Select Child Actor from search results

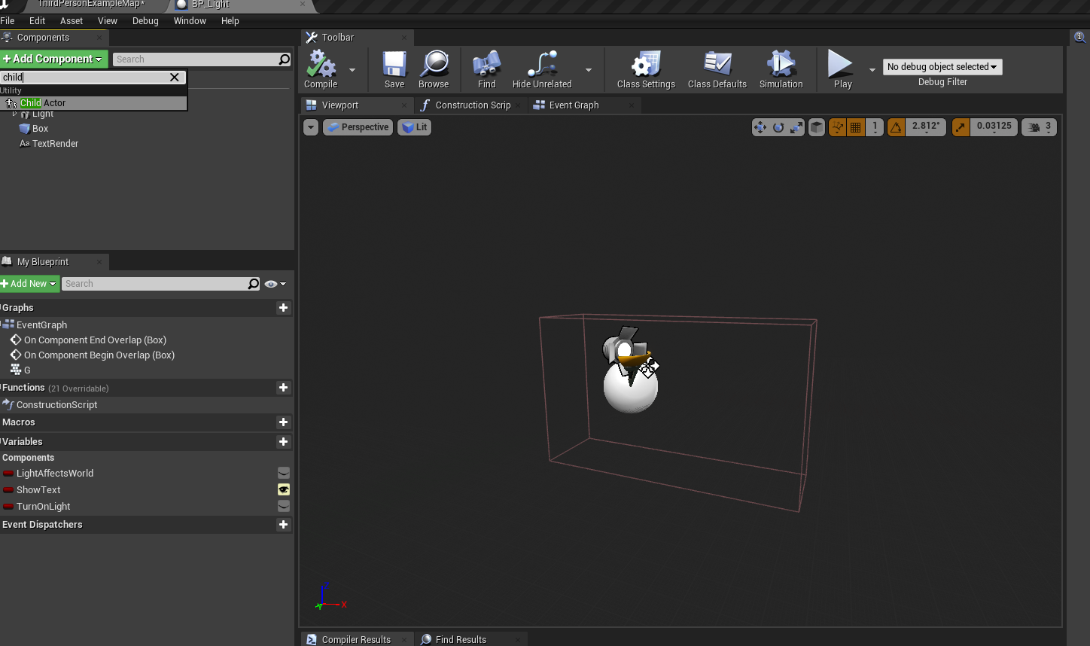(x=43, y=103)
